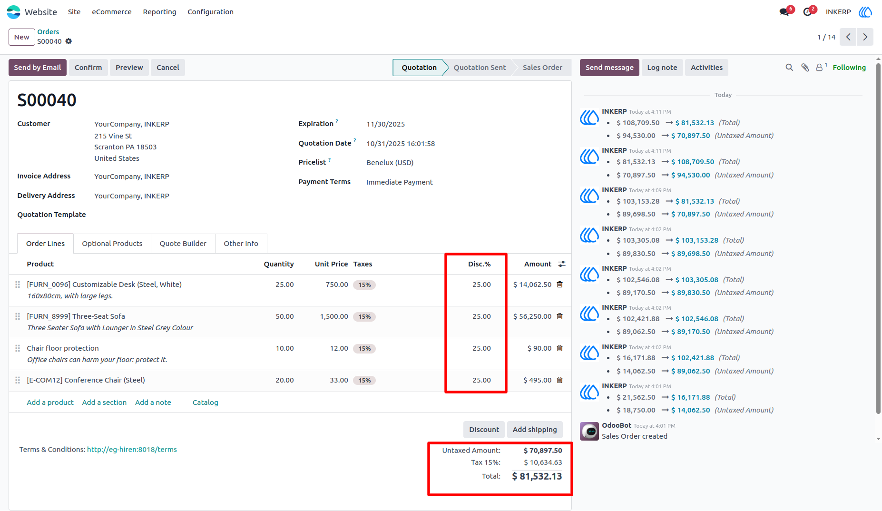Open column options adjust icon beside Amount
This screenshot has height=511, width=882.
pos(562,264)
